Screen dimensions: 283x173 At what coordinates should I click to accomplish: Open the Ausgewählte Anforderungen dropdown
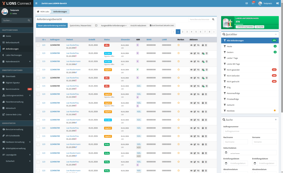(114, 25)
